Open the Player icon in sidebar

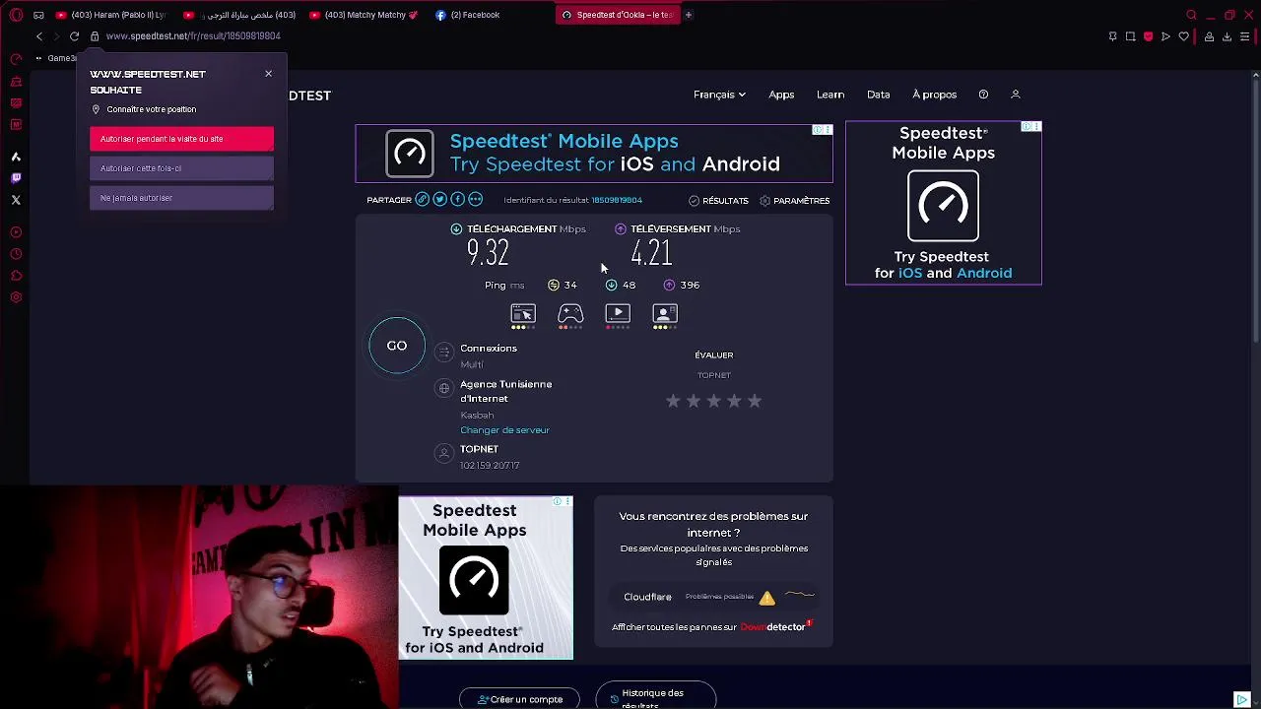16,232
